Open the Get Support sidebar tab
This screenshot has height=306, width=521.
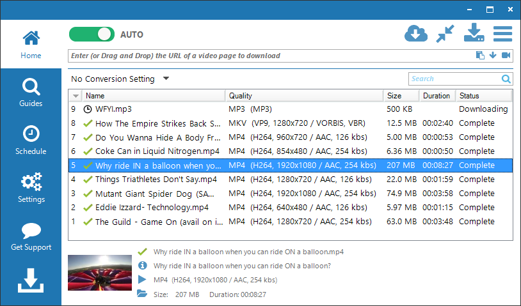click(x=31, y=236)
